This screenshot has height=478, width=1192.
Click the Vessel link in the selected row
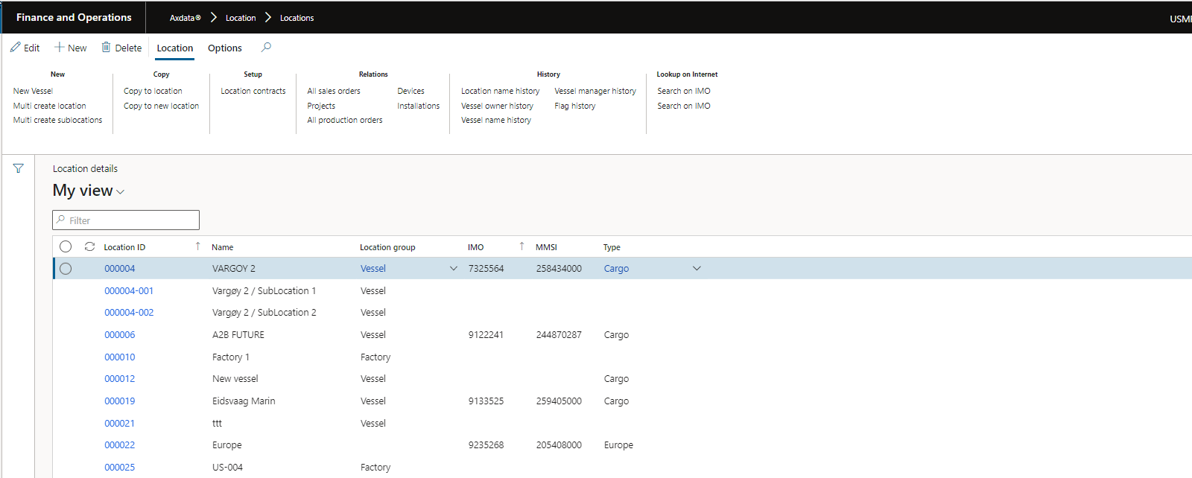point(373,269)
